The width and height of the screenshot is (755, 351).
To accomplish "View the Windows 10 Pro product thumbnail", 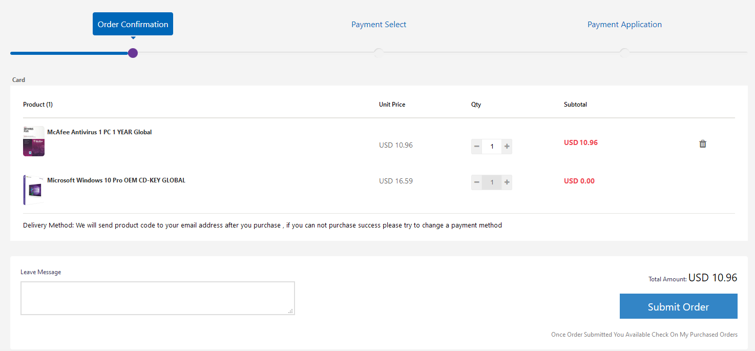I will pyautogui.click(x=34, y=190).
